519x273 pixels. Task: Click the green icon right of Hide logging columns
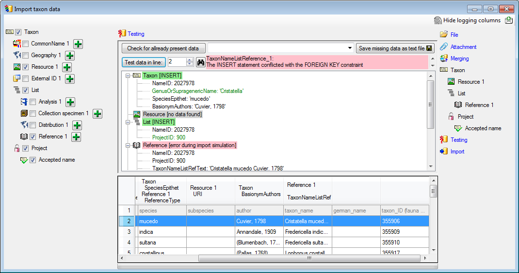[509, 20]
